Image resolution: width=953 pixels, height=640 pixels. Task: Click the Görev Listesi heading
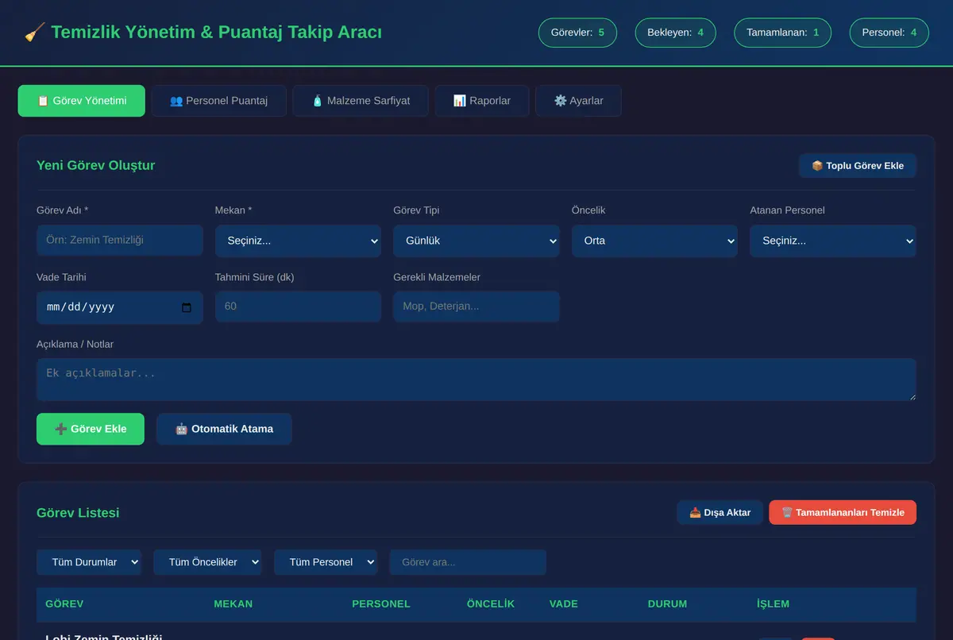click(x=78, y=513)
